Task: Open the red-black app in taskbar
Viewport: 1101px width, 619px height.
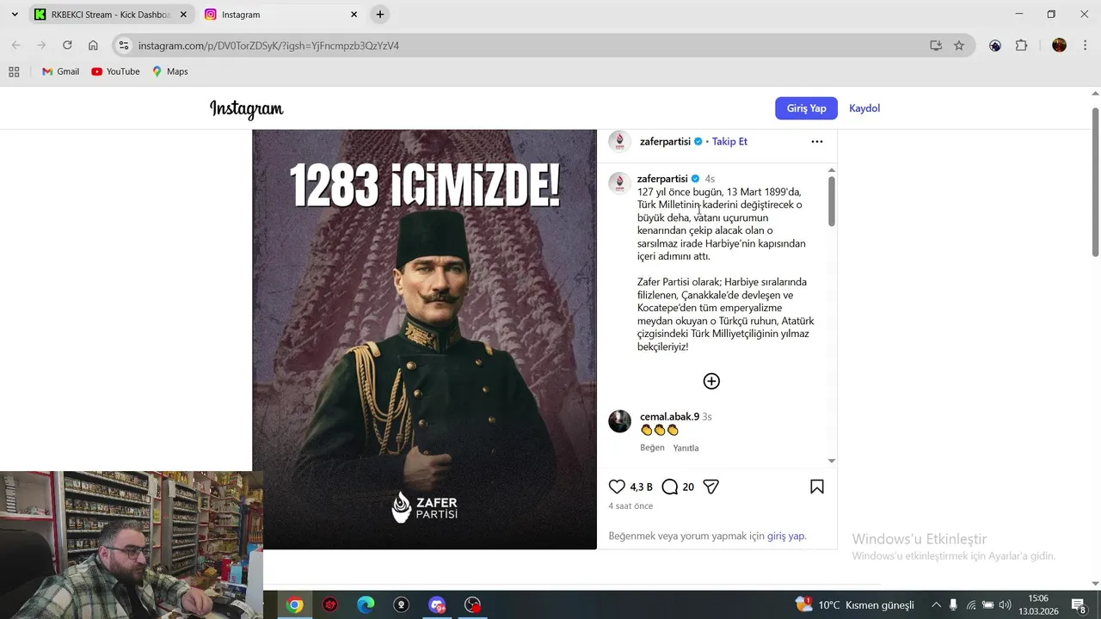Action: click(330, 605)
